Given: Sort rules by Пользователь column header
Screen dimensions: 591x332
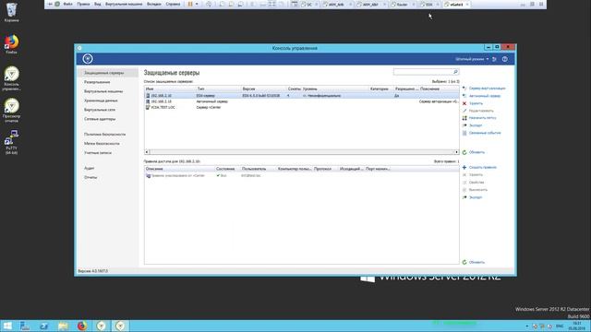Looking at the screenshot, I should 259,169.
